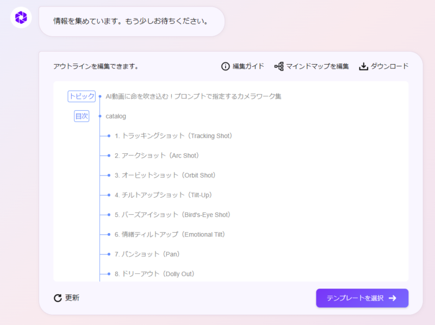The height and width of the screenshot is (325, 435).
Task: Click the bullet node beside 情緒ティルトアップ
Action: [109, 234]
